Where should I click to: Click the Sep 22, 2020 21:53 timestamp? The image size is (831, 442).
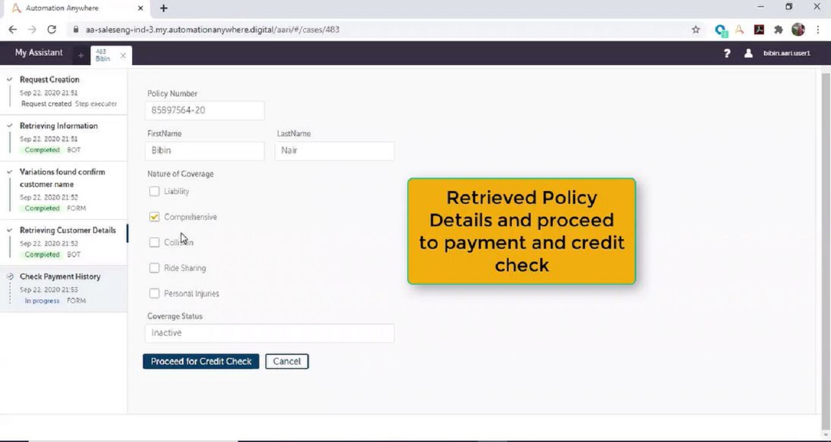pyautogui.click(x=49, y=290)
